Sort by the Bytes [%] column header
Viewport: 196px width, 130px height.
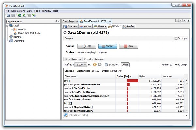pos(124,76)
